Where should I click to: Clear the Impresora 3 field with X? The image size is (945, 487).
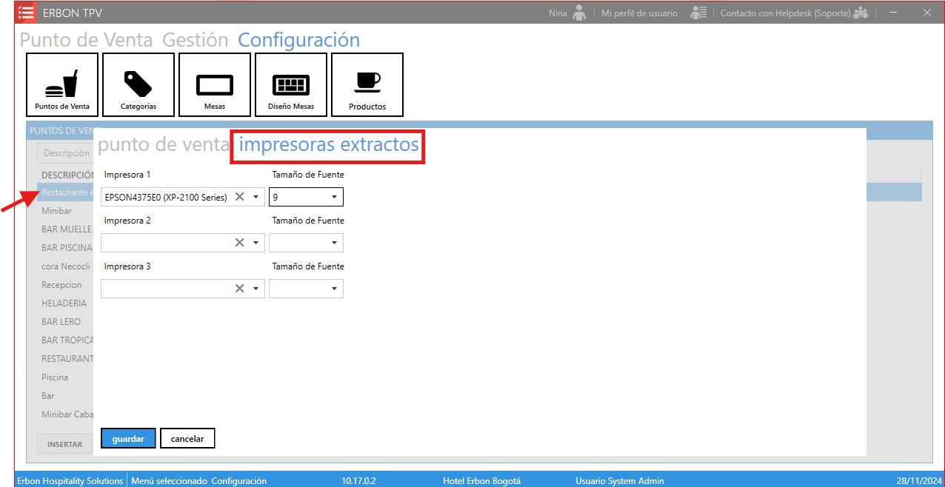click(239, 289)
